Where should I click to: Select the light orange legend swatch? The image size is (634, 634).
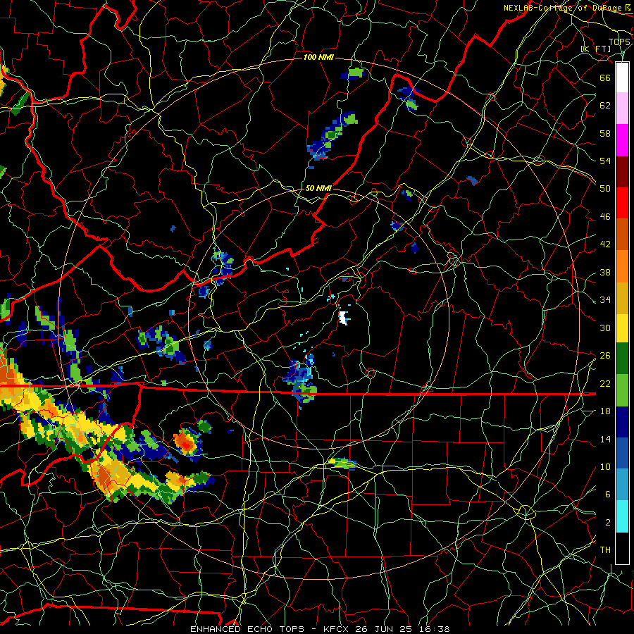click(622, 266)
